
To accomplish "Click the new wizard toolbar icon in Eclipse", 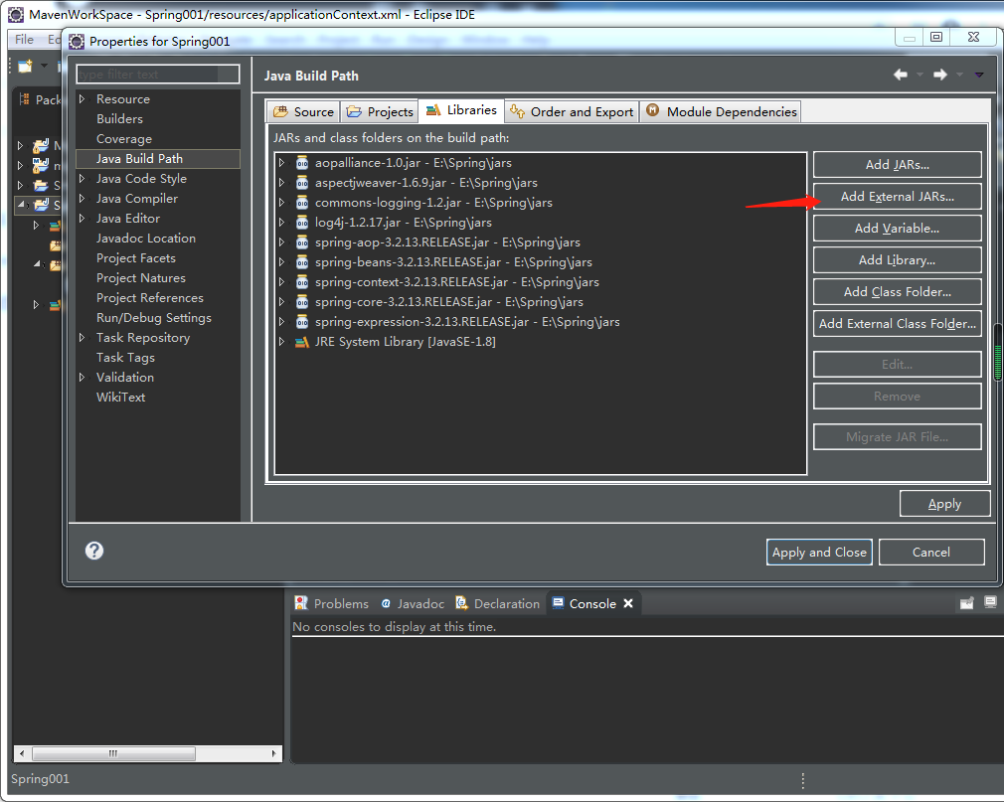I will click(x=26, y=66).
